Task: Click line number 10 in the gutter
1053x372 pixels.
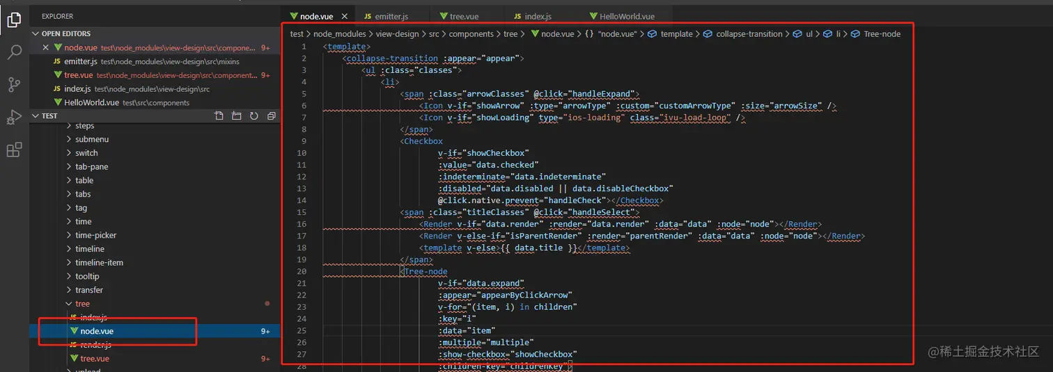Action: [302, 153]
